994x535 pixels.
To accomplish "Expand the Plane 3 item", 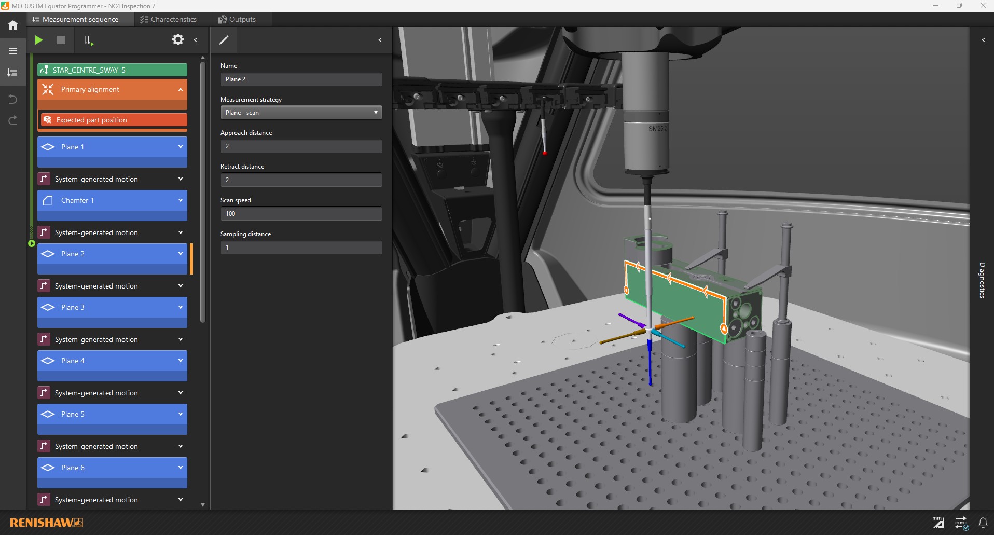I will coord(181,307).
